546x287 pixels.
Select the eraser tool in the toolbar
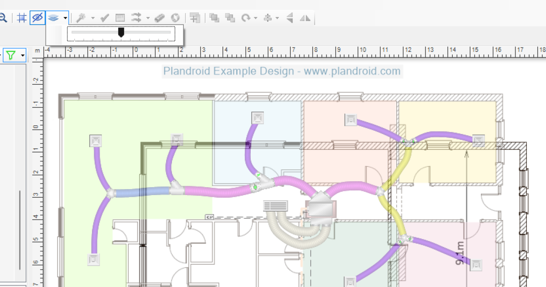[x=159, y=18]
